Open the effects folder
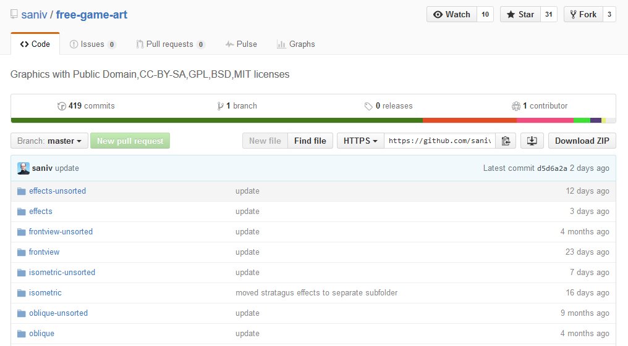Viewport: 628px width, 346px height. pos(40,212)
